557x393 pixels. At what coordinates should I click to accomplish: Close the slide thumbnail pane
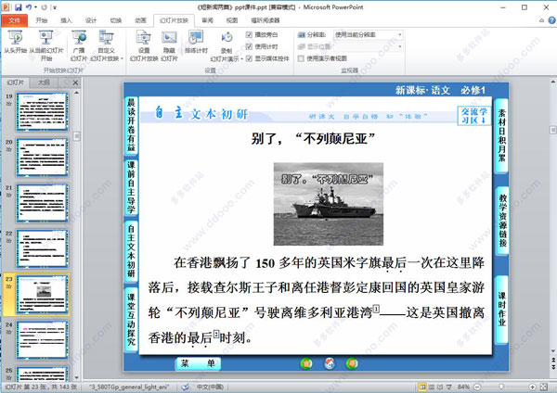click(x=75, y=82)
